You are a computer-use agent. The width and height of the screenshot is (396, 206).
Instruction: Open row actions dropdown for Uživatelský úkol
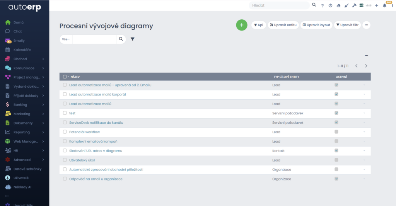pos(364,160)
